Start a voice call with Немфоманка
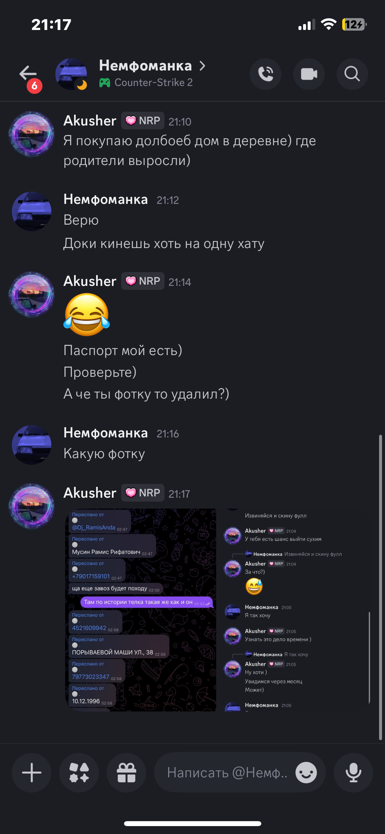Screen dimensions: 385x834 pyautogui.click(x=265, y=74)
